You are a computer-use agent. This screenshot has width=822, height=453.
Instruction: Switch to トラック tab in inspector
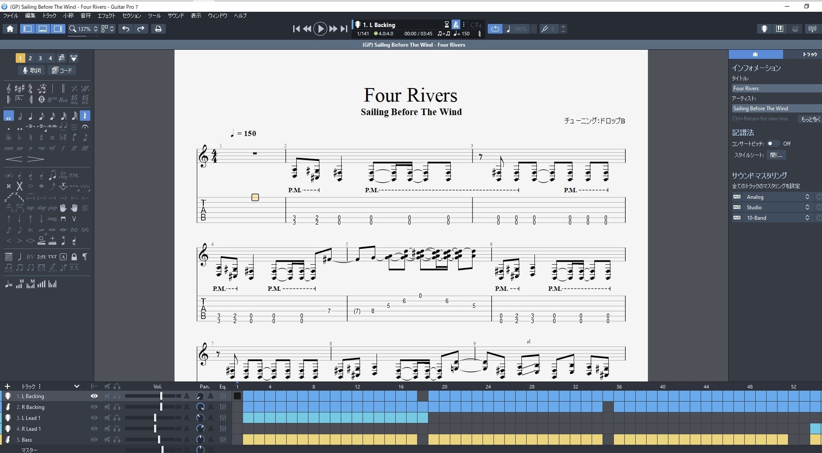point(803,54)
